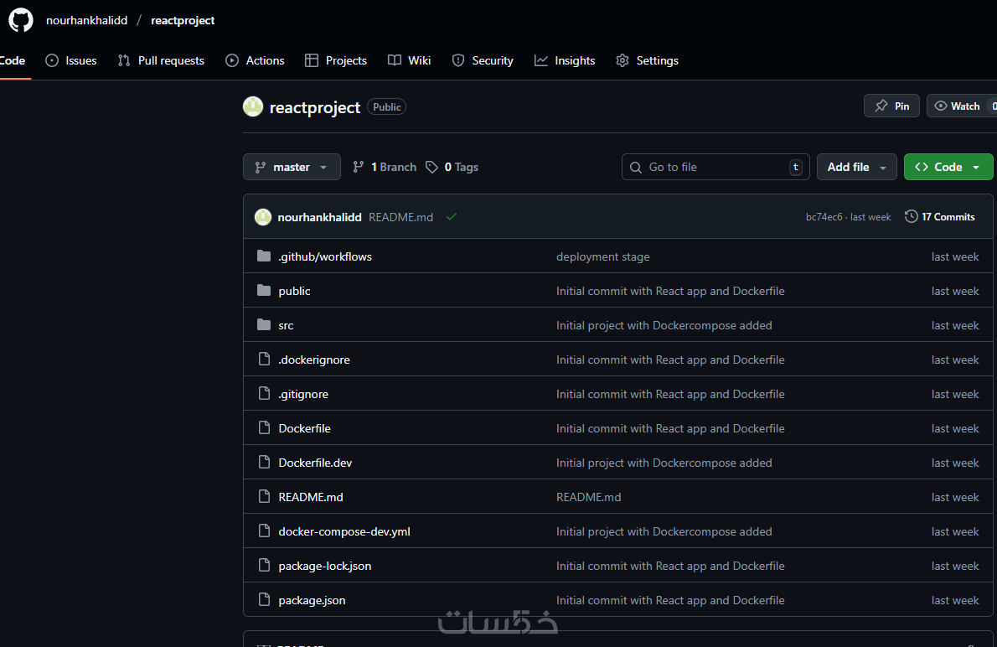
Task: Click the nourhankhalidd commit author avatar
Action: click(x=263, y=217)
